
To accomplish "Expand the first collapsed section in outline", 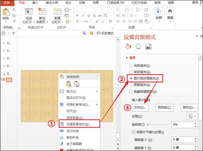I will tap(4, 43).
